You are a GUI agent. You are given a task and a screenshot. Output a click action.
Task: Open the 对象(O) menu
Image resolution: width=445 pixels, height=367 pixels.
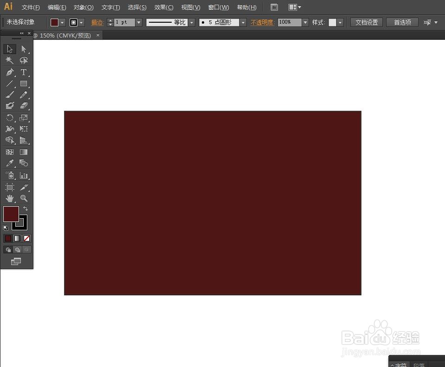pyautogui.click(x=84, y=7)
